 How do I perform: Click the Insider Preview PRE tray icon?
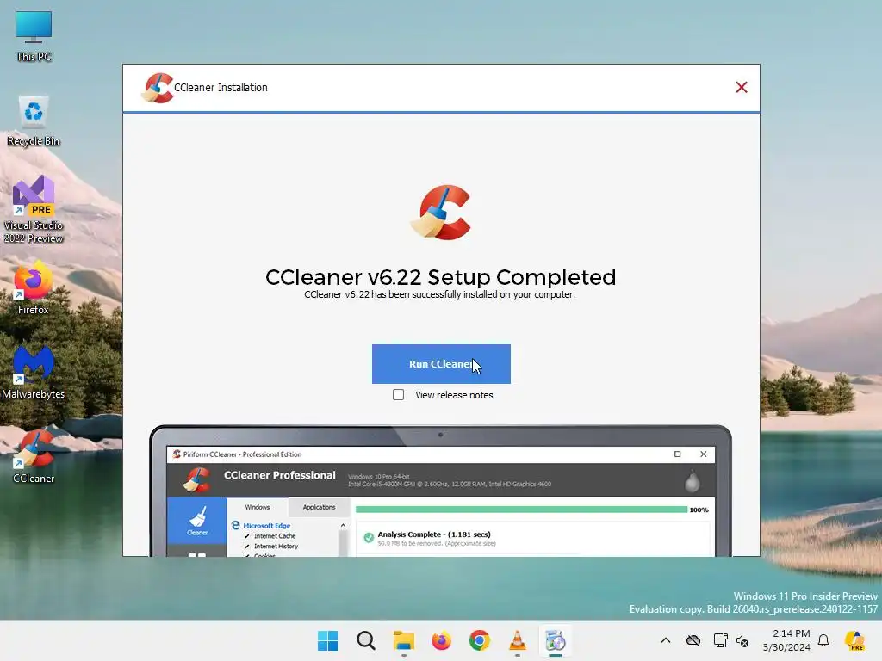(x=855, y=640)
